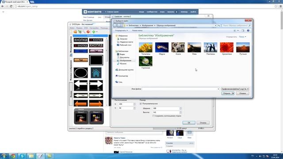Screen dimensions: 283x159
Task: Click Новая папка in file dialog toolbar
Action: point(137,30)
